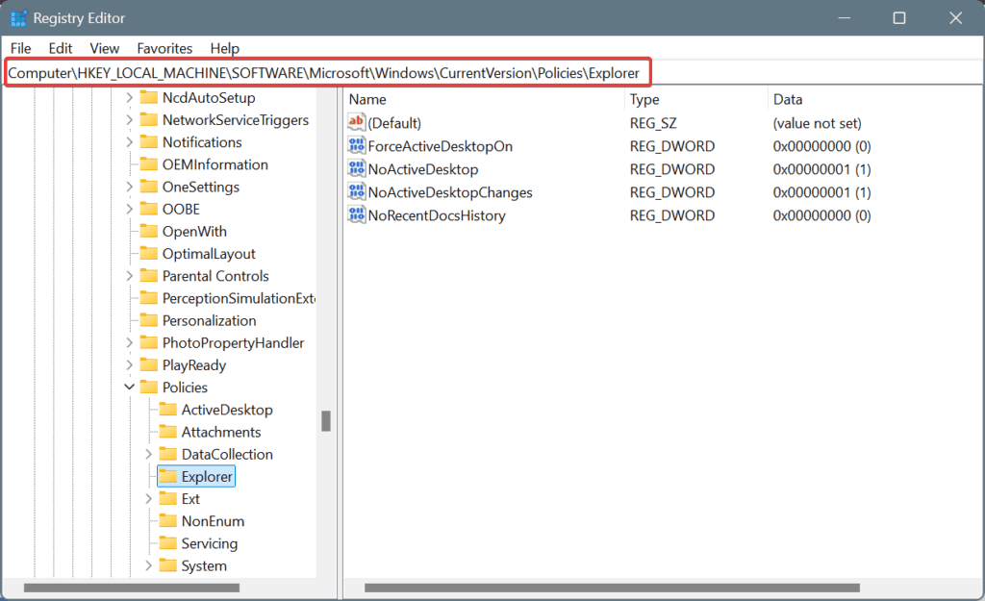Click the string icon of the (Default) value

coord(357,123)
